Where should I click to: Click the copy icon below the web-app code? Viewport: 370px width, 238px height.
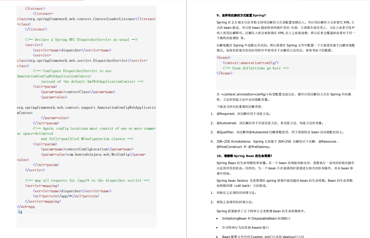point(20,212)
